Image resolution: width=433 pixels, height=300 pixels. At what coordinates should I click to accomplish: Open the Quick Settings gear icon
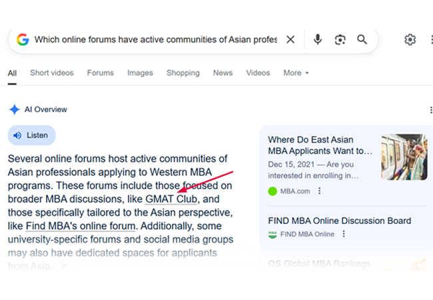coord(410,40)
